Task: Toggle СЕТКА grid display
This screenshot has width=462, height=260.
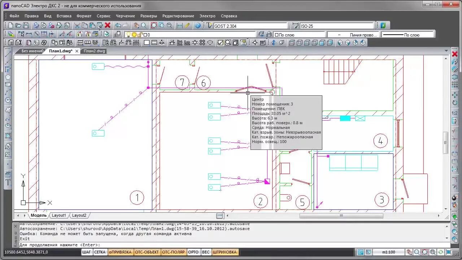Action: click(100, 252)
